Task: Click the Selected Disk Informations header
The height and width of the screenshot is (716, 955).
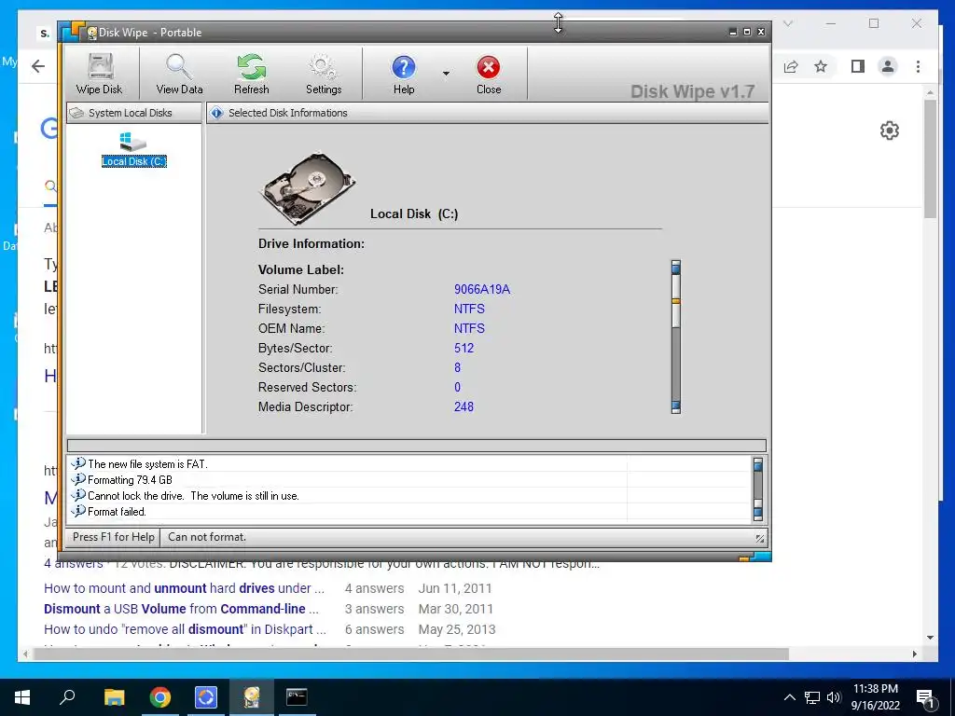Action: (487, 113)
